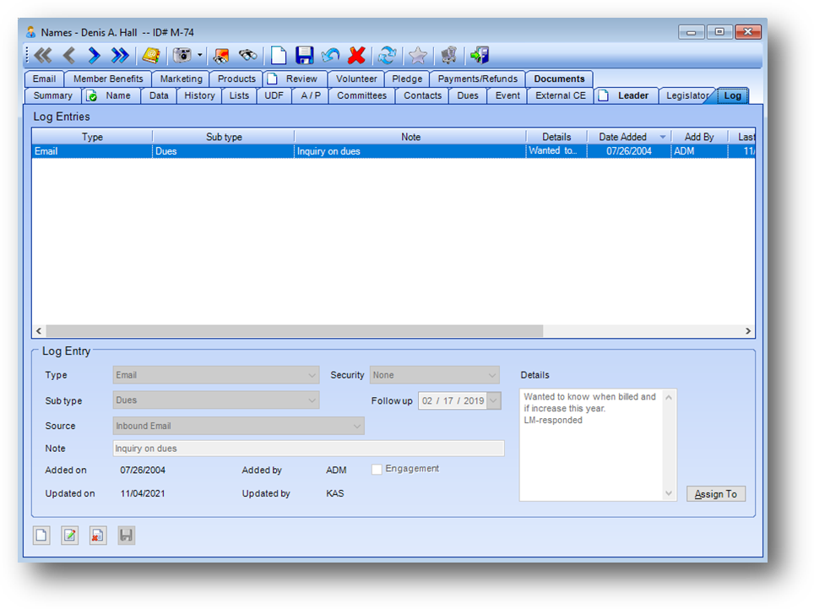Viewport: 814px width, 609px height.
Task: Open the Follow up date picker arrow
Action: (x=494, y=401)
